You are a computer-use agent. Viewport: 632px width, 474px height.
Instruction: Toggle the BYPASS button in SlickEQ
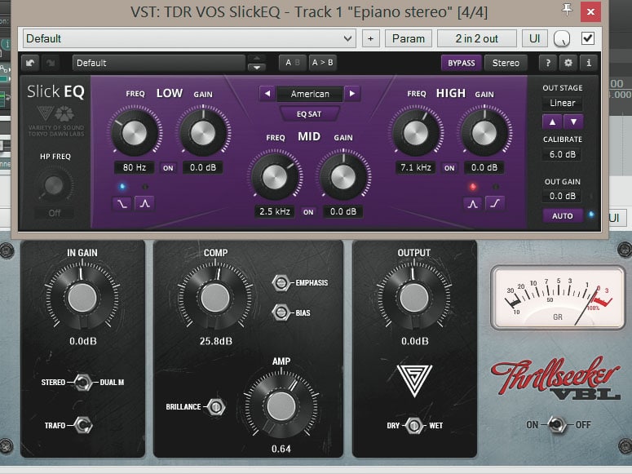click(462, 63)
